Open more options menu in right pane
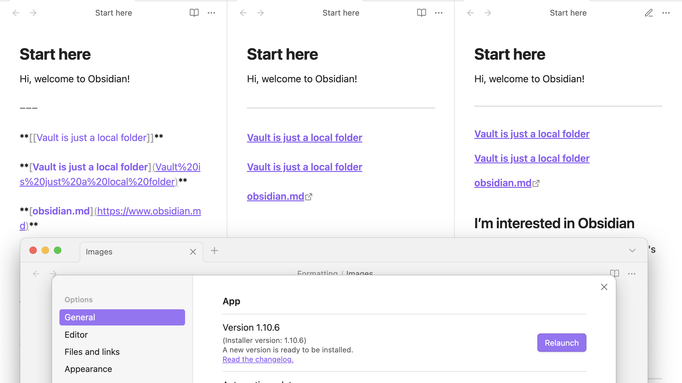The width and height of the screenshot is (682, 383). [x=666, y=13]
